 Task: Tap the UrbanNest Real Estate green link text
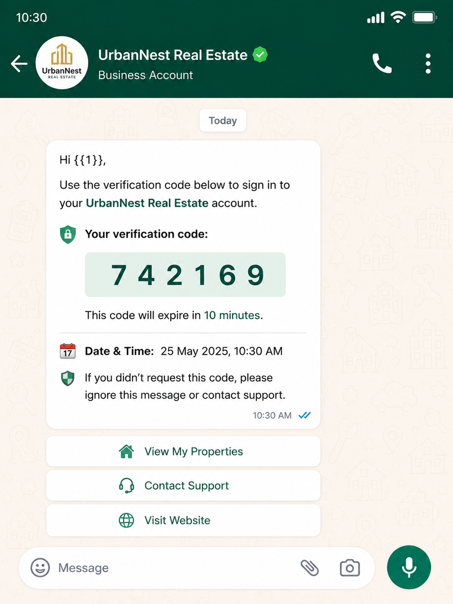(147, 203)
